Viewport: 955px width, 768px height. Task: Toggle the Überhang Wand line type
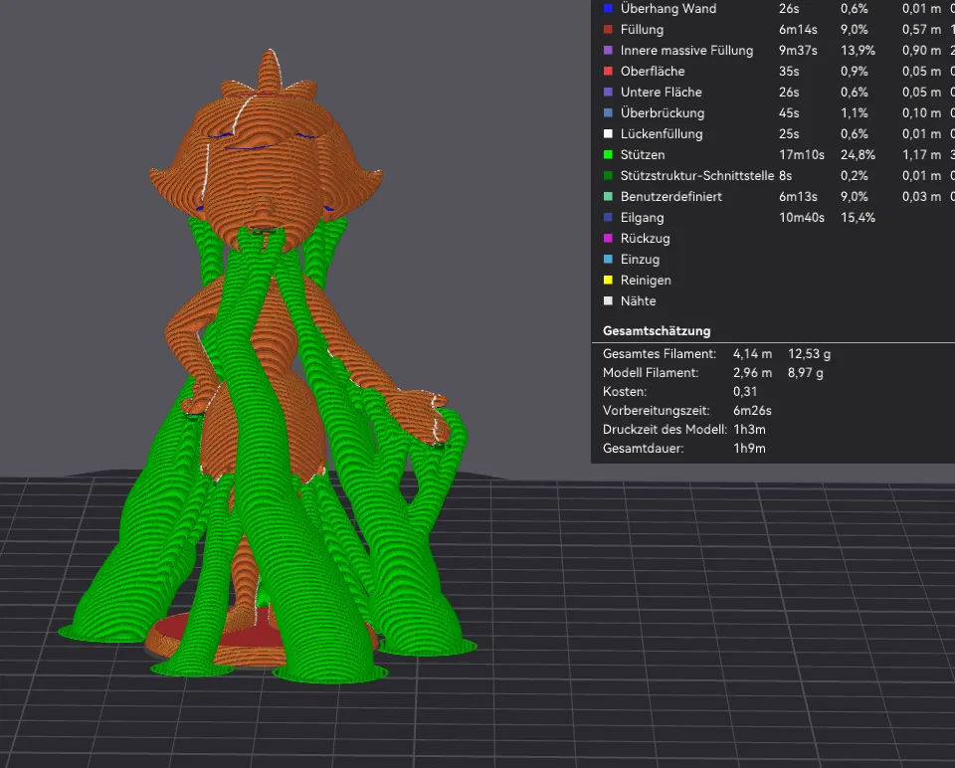pos(668,9)
